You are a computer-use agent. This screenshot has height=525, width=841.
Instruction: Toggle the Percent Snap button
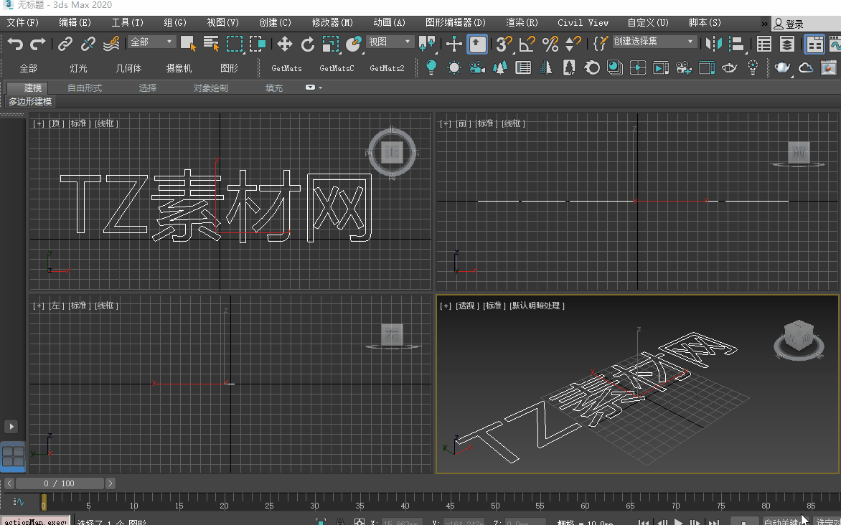pos(550,44)
